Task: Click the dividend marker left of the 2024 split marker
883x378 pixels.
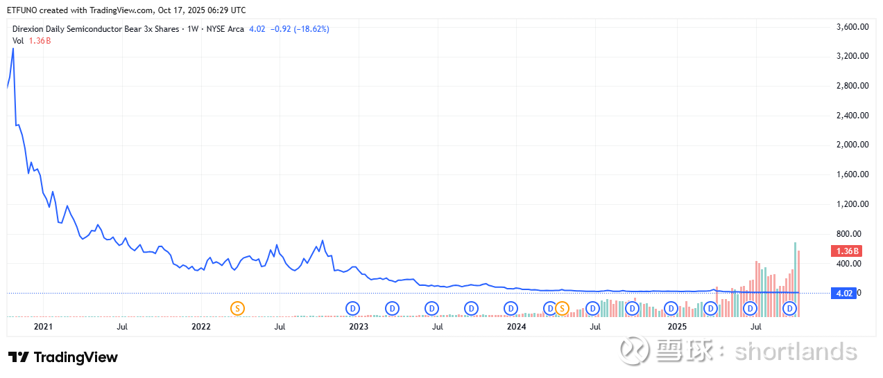Action: coord(550,307)
